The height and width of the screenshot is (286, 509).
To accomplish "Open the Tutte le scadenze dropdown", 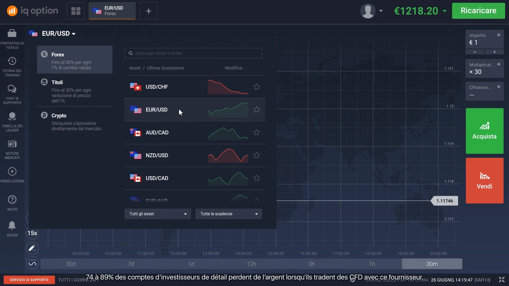I will coord(229,214).
